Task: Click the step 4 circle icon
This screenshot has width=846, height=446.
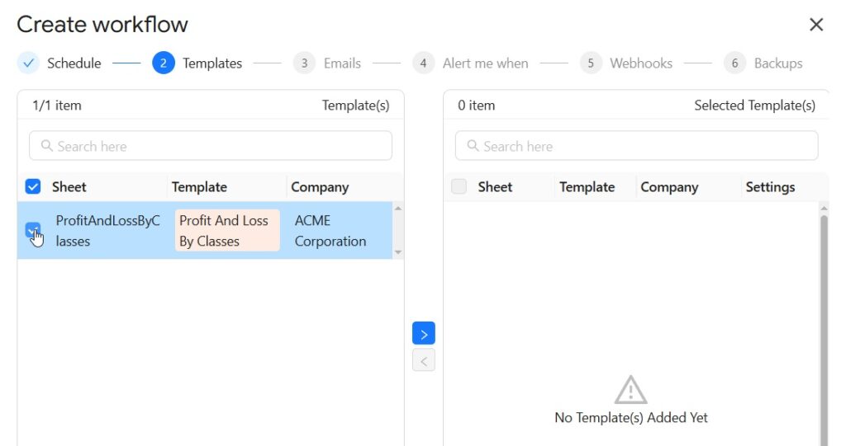Action: pos(423,63)
